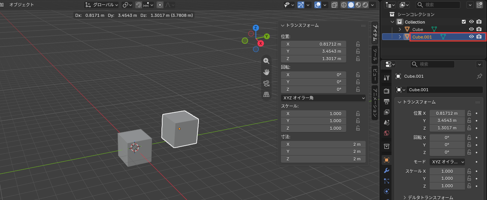The height and width of the screenshot is (200, 487).
Task: Open the Scene properties tab icon
Action: (386, 122)
